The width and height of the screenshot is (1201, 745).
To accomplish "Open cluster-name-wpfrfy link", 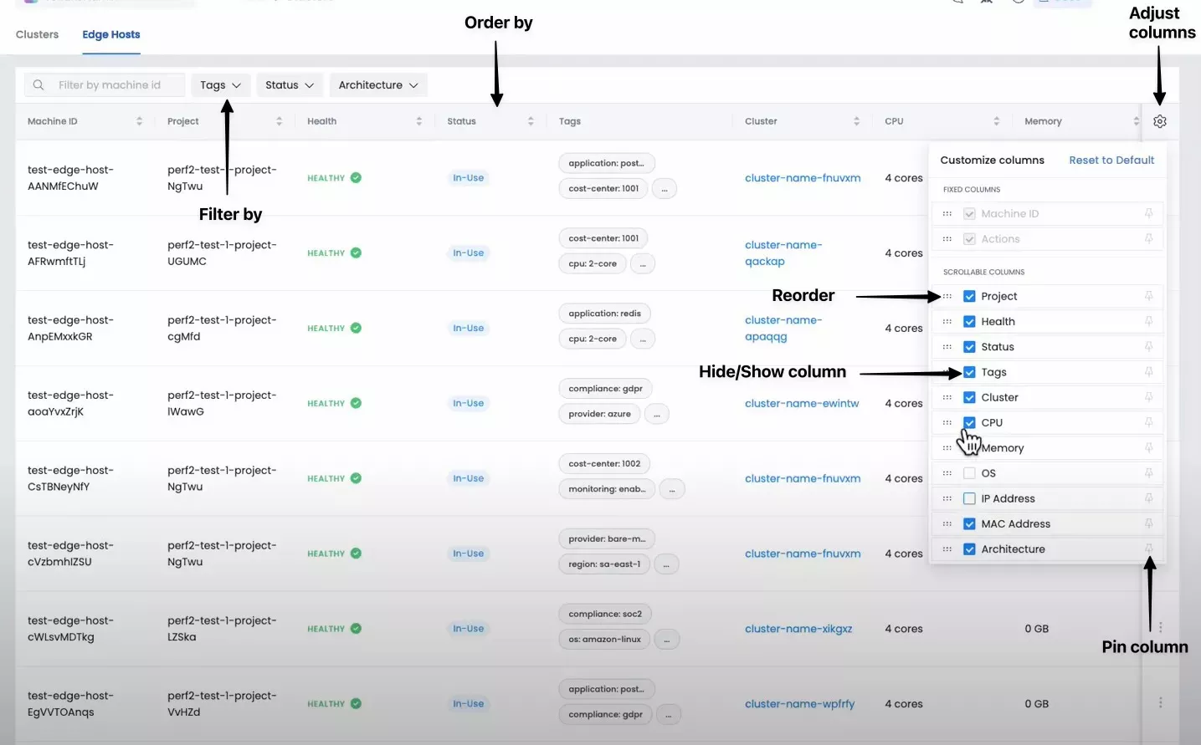I will (800, 704).
